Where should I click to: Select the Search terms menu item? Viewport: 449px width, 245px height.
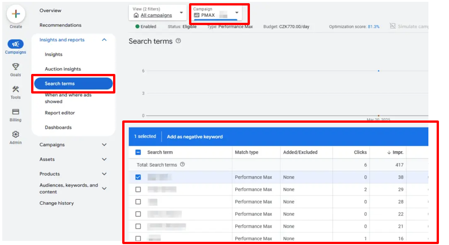tap(73, 83)
